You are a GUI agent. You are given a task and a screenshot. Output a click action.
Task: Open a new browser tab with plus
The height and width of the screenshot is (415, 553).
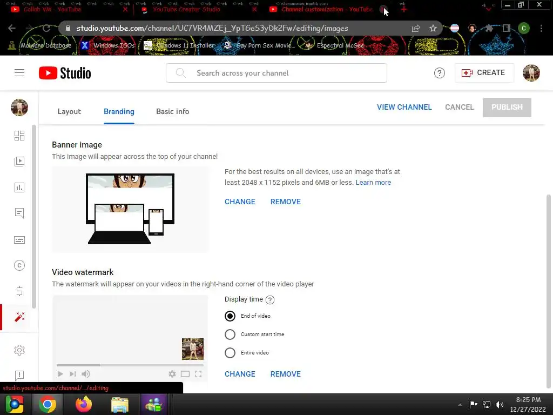coord(404,10)
